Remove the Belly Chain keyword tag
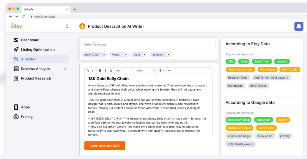Viewport: 307px width, 159px height. [x=104, y=55]
